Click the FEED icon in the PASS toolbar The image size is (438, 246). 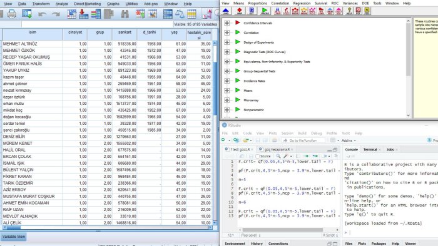367,11
